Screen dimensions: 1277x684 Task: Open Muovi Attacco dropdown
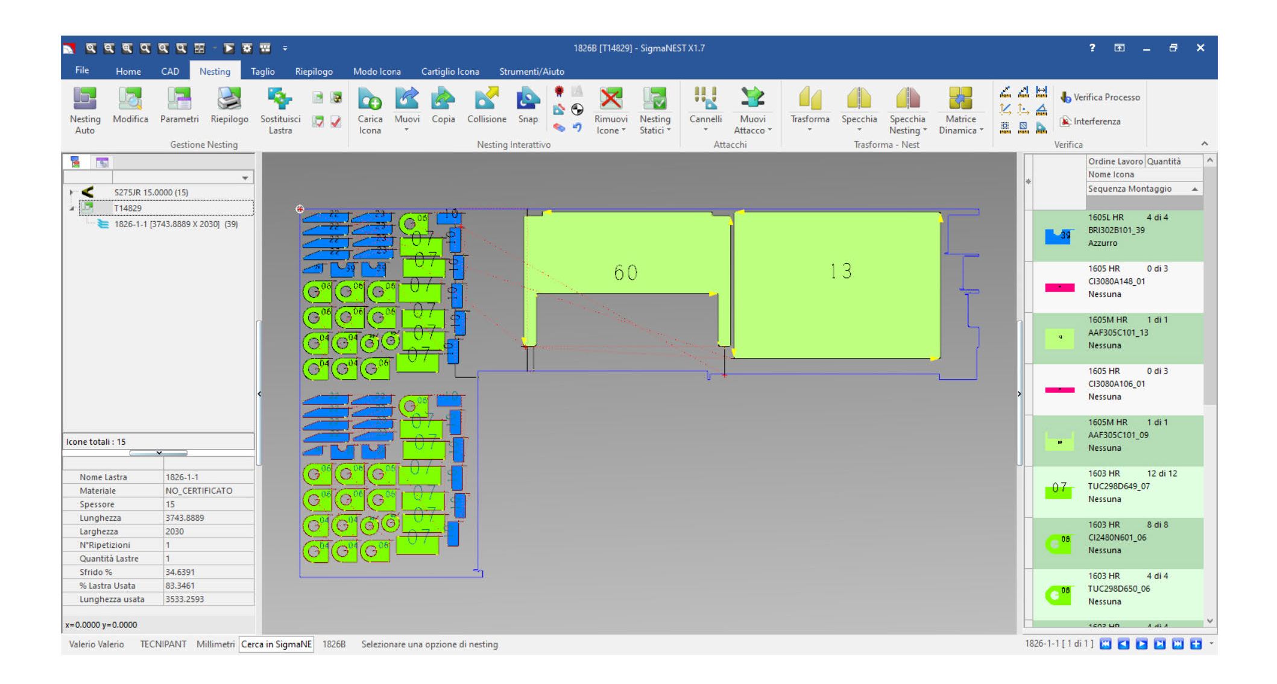(x=769, y=130)
